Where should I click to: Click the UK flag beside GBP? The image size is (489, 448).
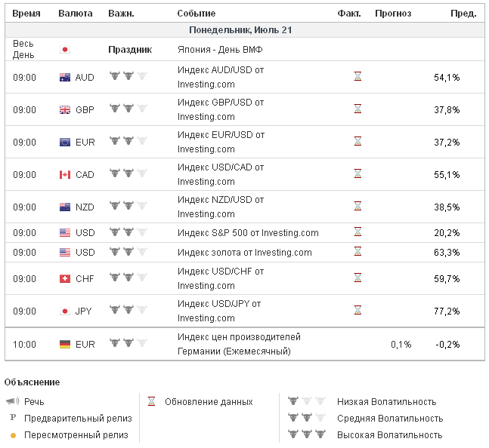(65, 110)
